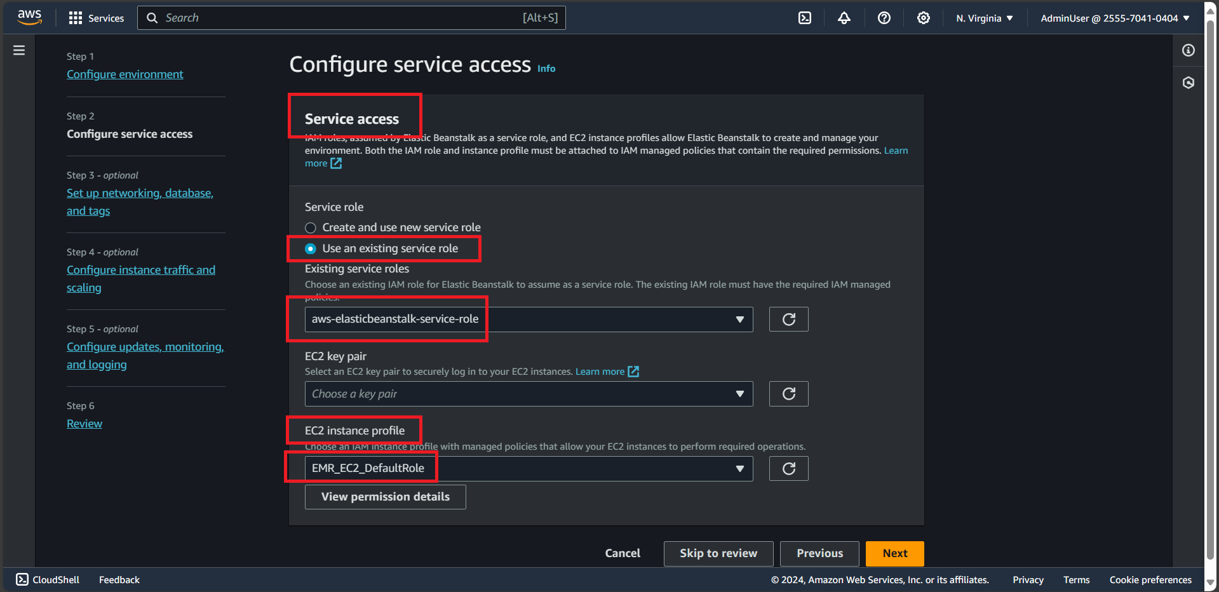Open the EC2 instance profile dropdown

529,469
